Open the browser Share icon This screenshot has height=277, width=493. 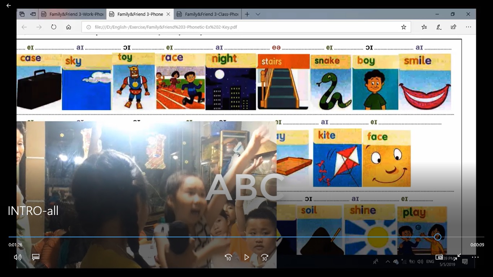point(454,27)
